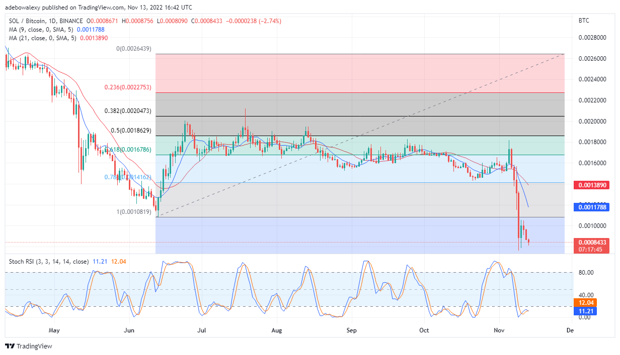Click the 0.0026000 price axis label
Image resolution: width=620 pixels, height=355 pixels.
point(592,59)
